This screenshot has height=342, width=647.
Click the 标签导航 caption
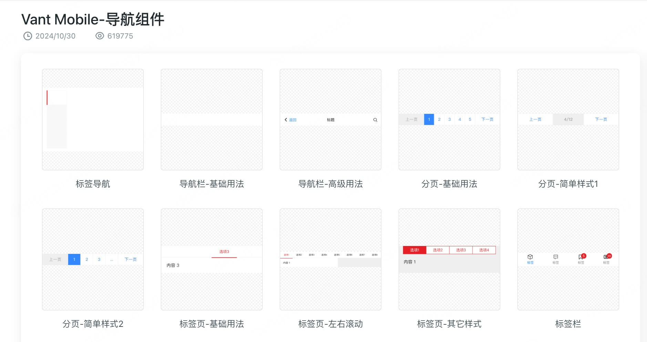click(x=93, y=184)
